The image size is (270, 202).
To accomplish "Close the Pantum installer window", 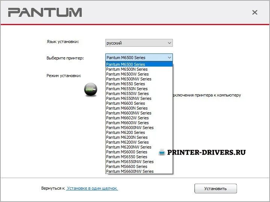I will (255, 12).
